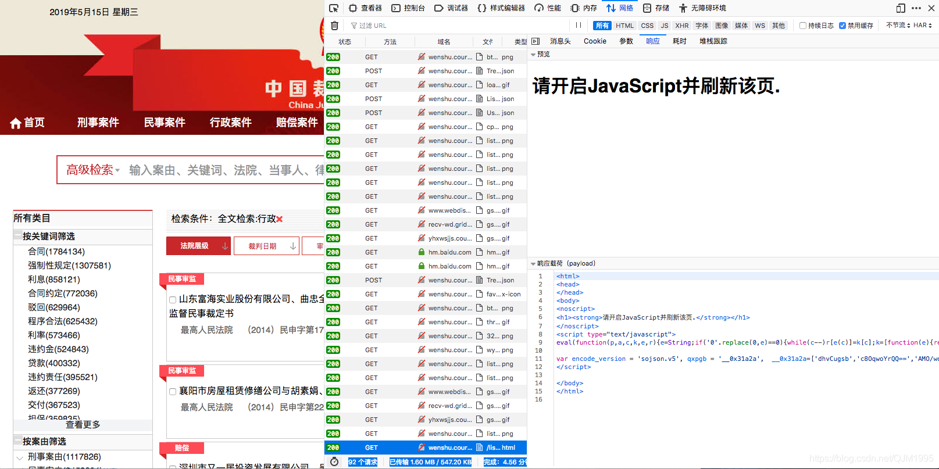The width and height of the screenshot is (939, 469).
Task: Activate the element picker tool in devtools
Action: coord(334,8)
